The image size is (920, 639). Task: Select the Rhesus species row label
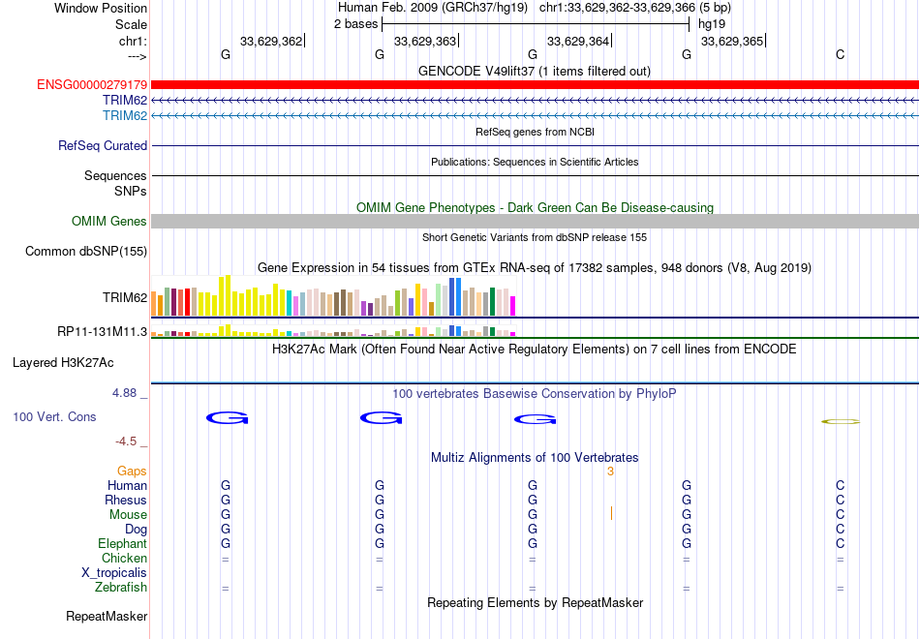(126, 500)
